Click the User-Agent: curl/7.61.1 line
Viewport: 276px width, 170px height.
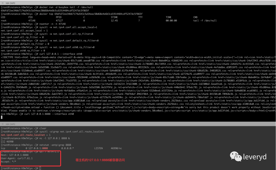(x=17, y=159)
